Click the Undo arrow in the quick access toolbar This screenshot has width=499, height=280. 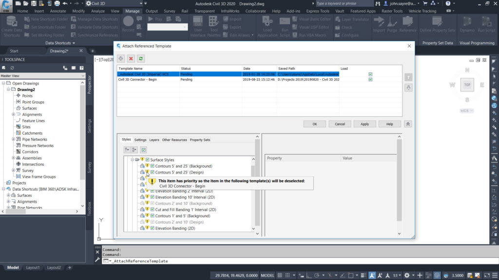pyautogui.click(x=65, y=3)
